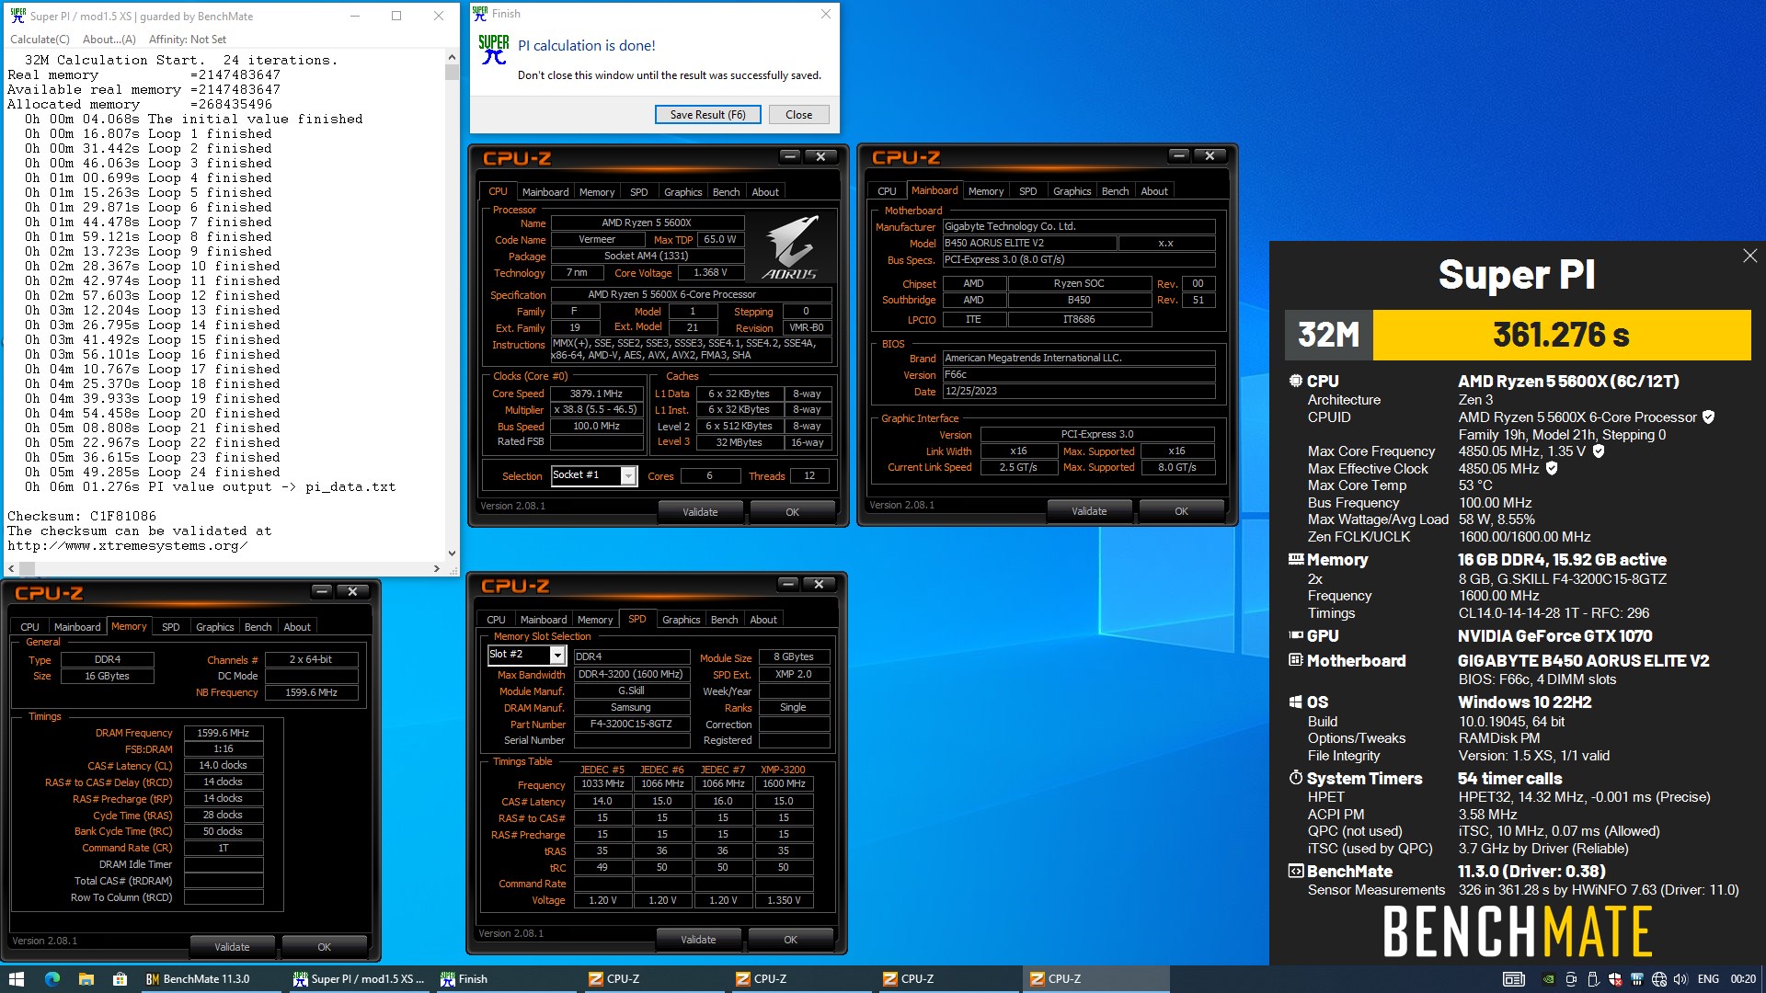Viewport: 1766px width, 993px height.
Task: Open Bench tab in CPU-Z SPD window
Action: click(x=724, y=620)
